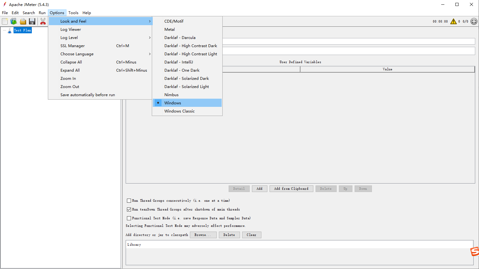479x269 pixels.
Task: Click the Detail button
Action: (x=239, y=189)
